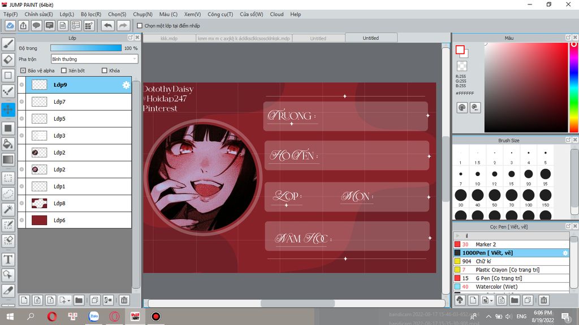Select the Plastic Crayon brush

pos(511,270)
